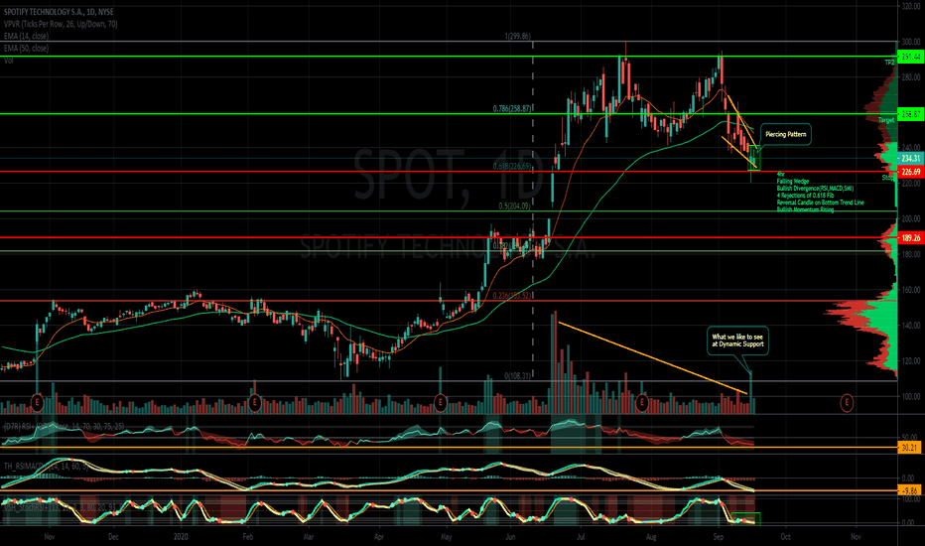The height and width of the screenshot is (546, 925).
Task: Click the orange -9.86 MACD value label
Action: (910, 490)
